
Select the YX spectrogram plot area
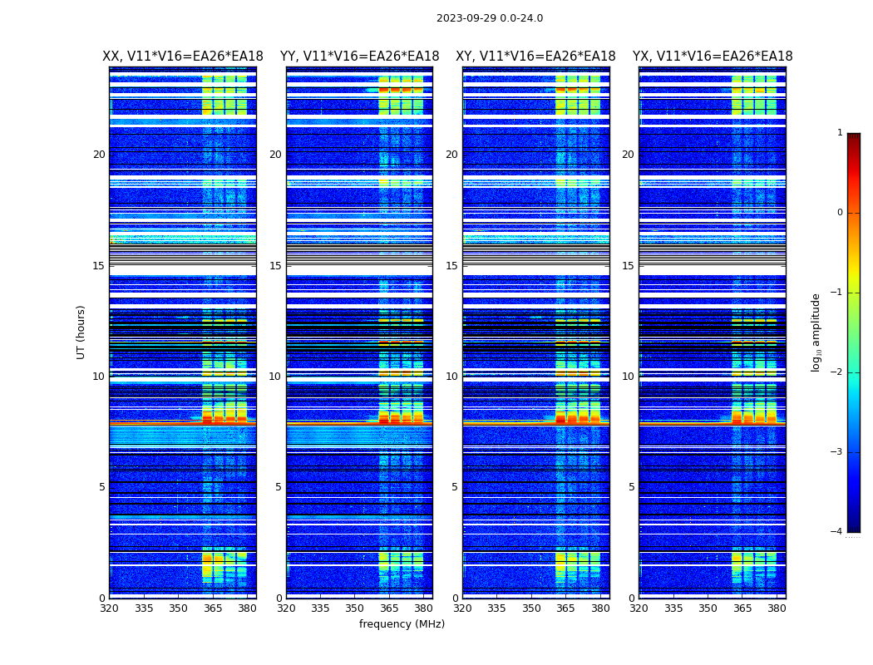712,332
